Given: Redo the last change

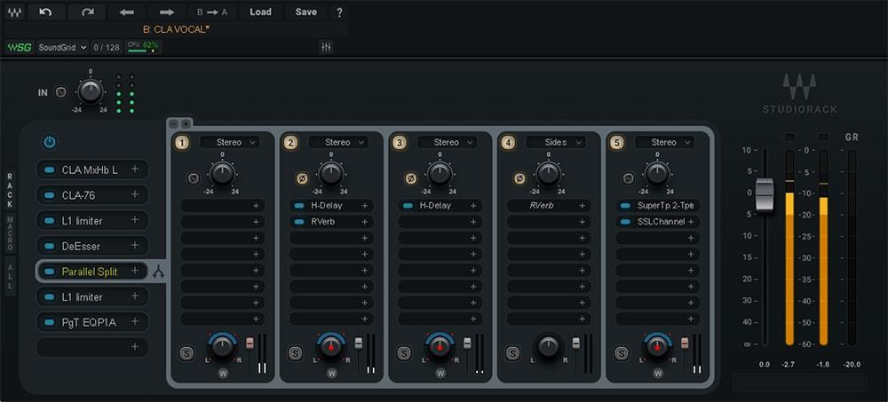Looking at the screenshot, I should 87,12.
